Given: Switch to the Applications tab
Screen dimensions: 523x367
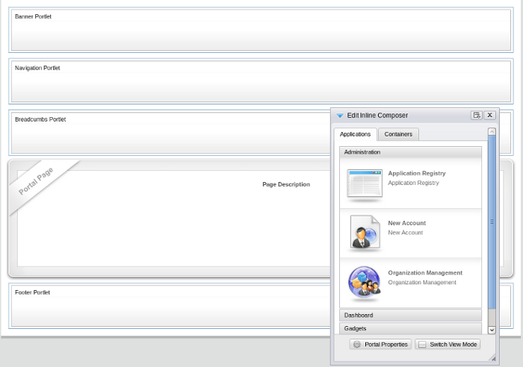Looking at the screenshot, I should click(x=355, y=134).
